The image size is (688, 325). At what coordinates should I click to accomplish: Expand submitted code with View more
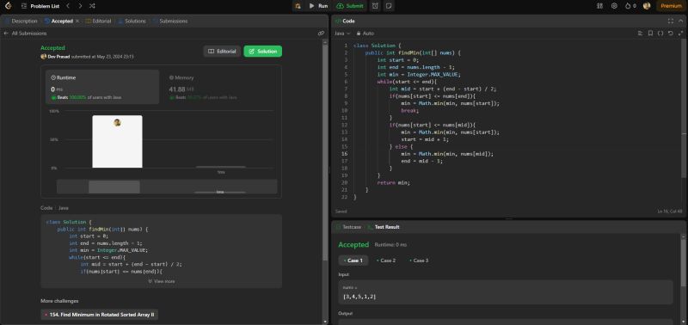point(162,281)
